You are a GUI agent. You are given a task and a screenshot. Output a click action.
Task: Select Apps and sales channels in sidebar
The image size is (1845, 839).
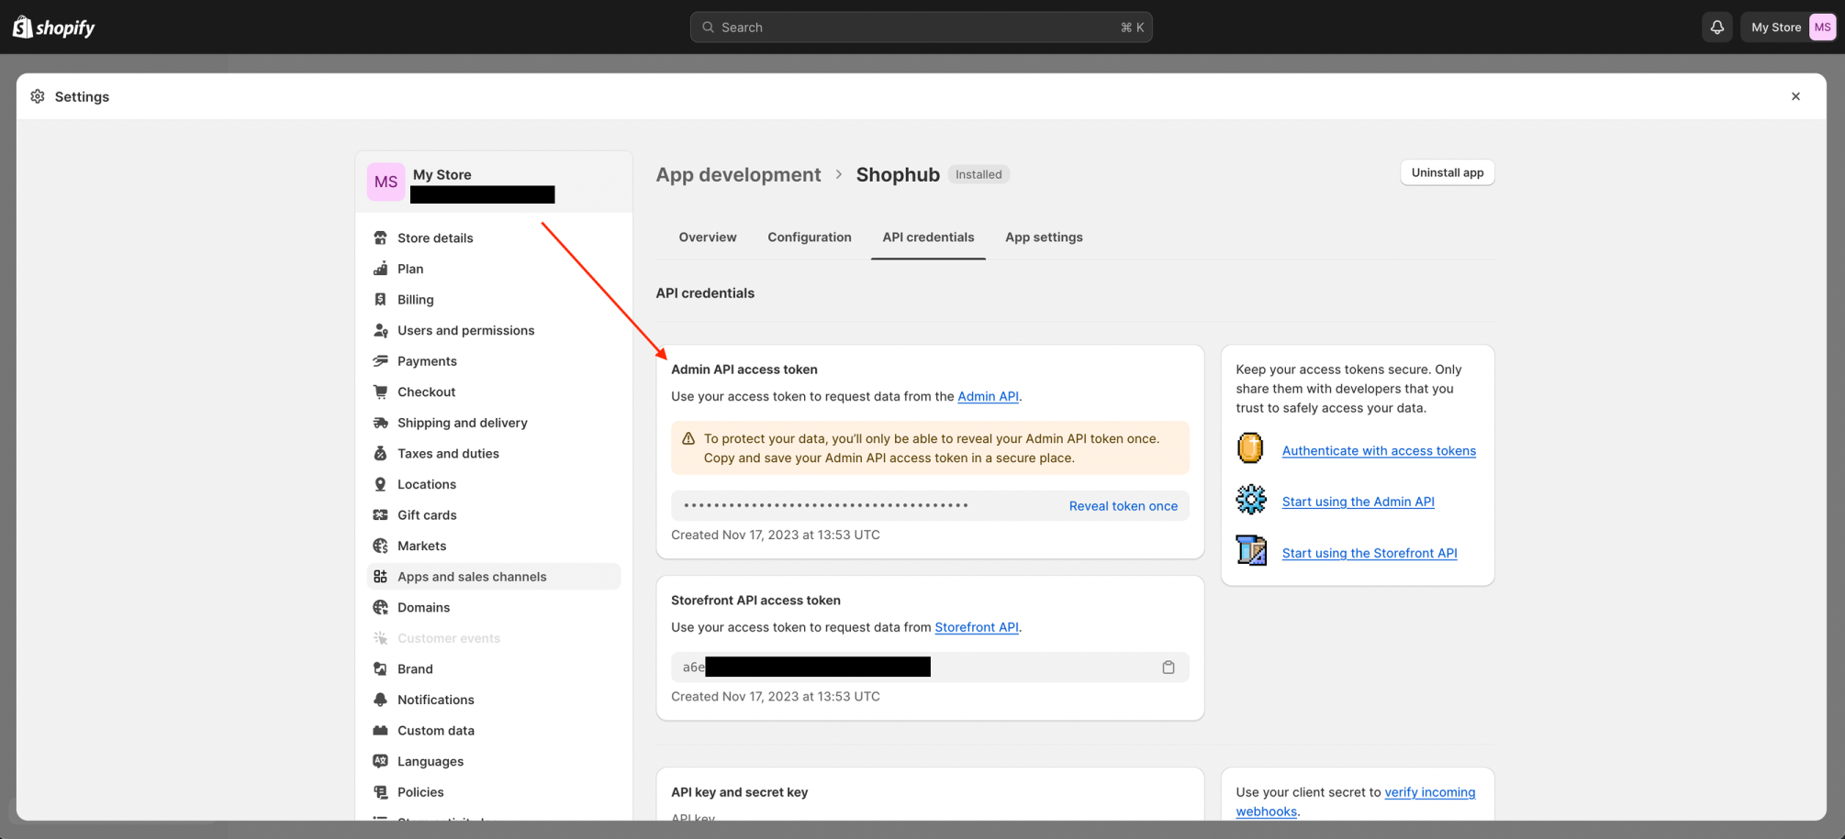(471, 576)
